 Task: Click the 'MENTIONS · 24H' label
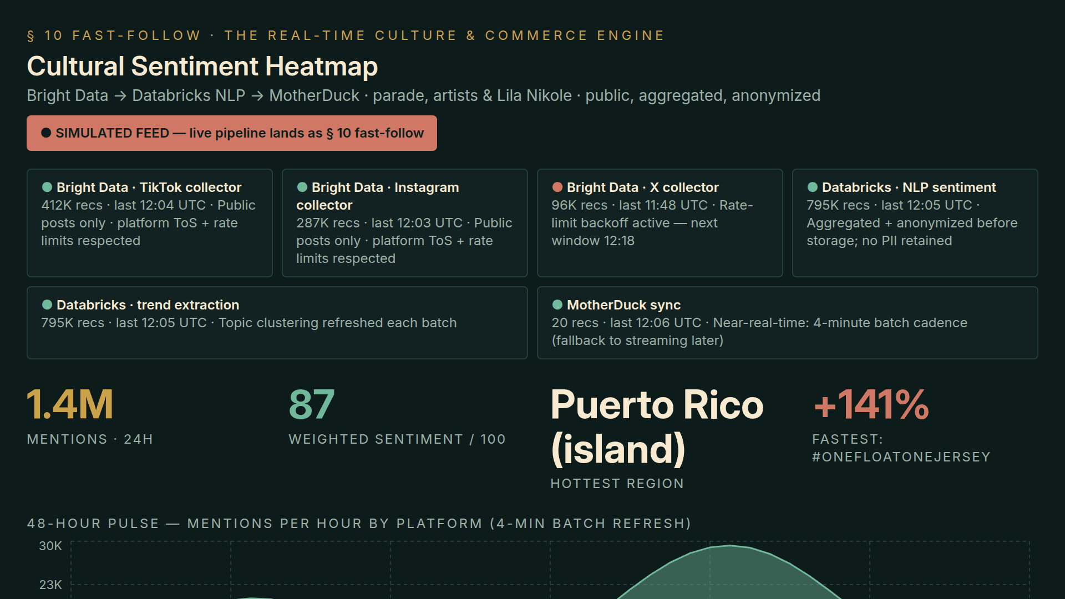90,439
